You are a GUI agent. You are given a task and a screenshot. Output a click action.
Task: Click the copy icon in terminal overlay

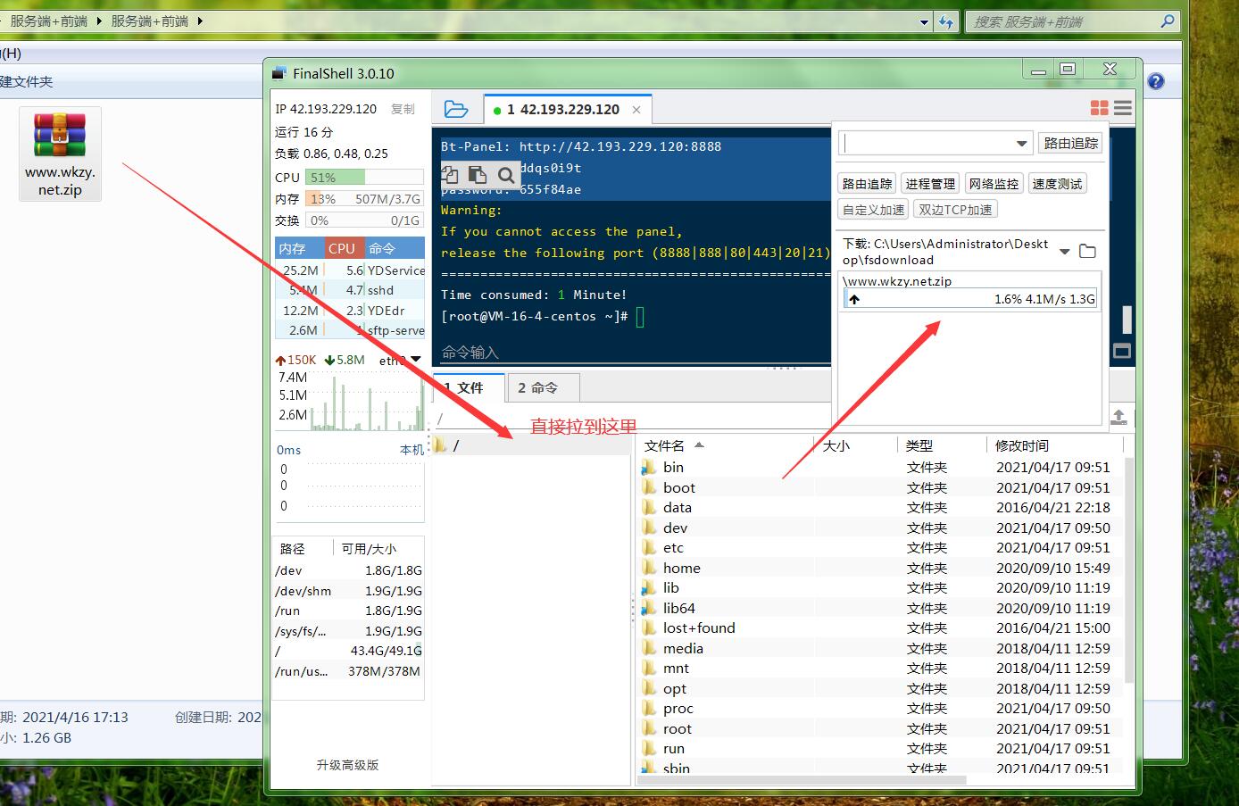tap(450, 175)
